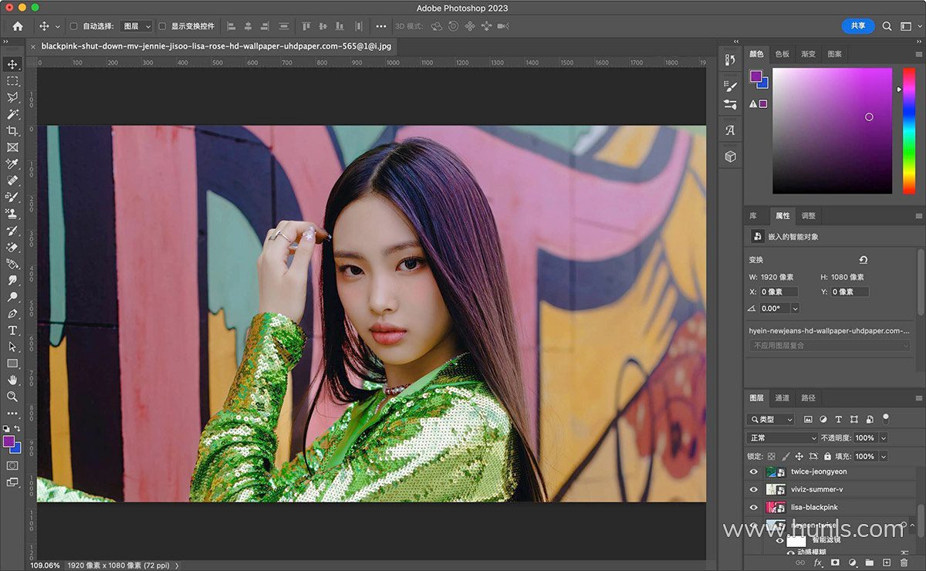Switch to the 通道 tab
The image size is (926, 571).
coord(782,397)
